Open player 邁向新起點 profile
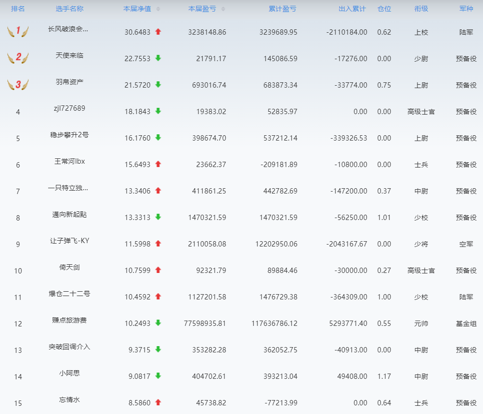The width and height of the screenshot is (483, 414). point(69,214)
